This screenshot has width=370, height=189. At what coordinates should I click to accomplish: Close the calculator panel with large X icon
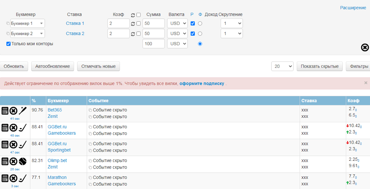[x=365, y=48]
